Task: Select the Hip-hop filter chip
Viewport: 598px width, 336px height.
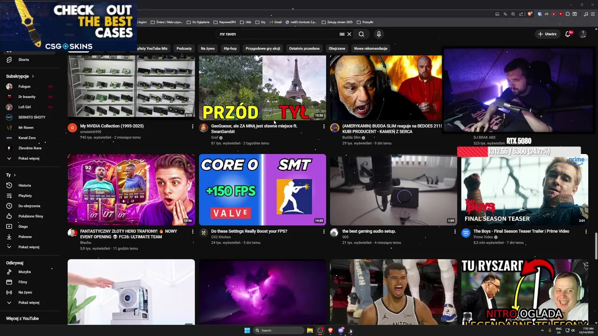Action: tap(230, 49)
